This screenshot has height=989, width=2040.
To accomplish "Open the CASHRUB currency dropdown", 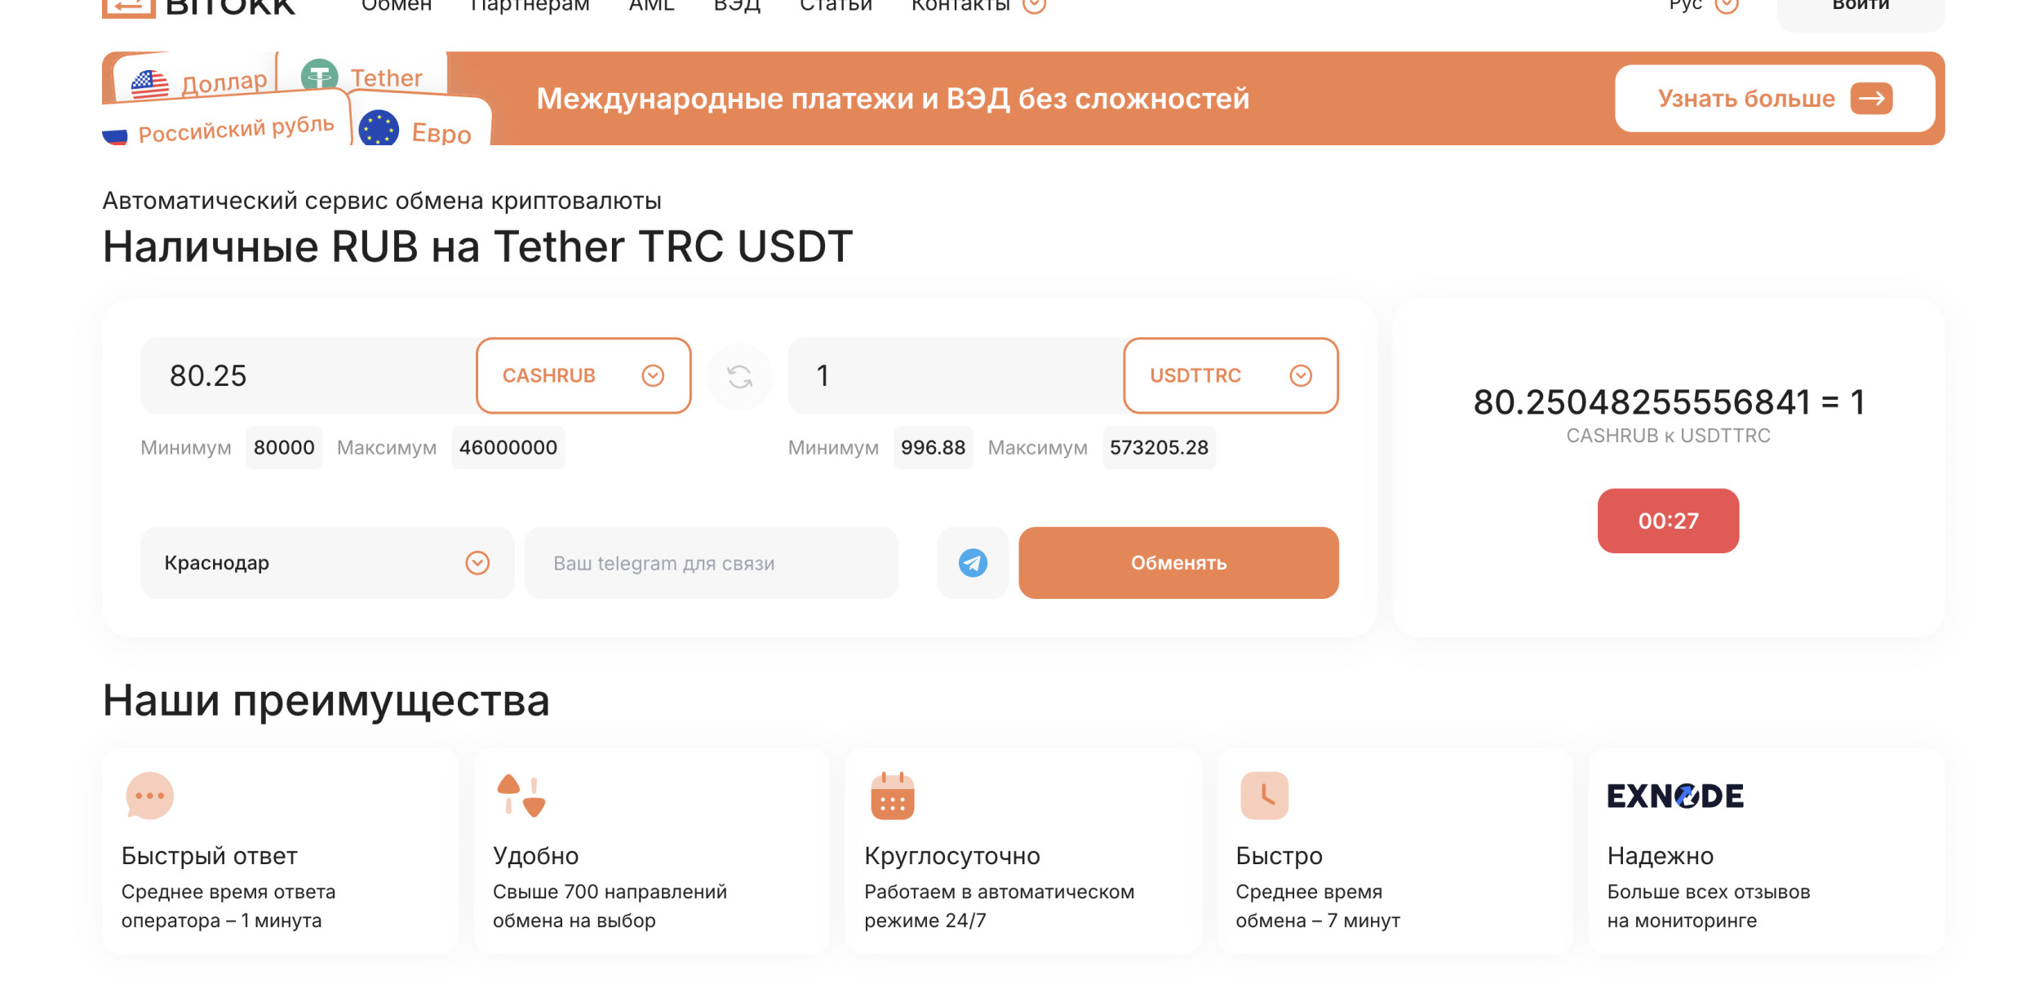I will [583, 376].
